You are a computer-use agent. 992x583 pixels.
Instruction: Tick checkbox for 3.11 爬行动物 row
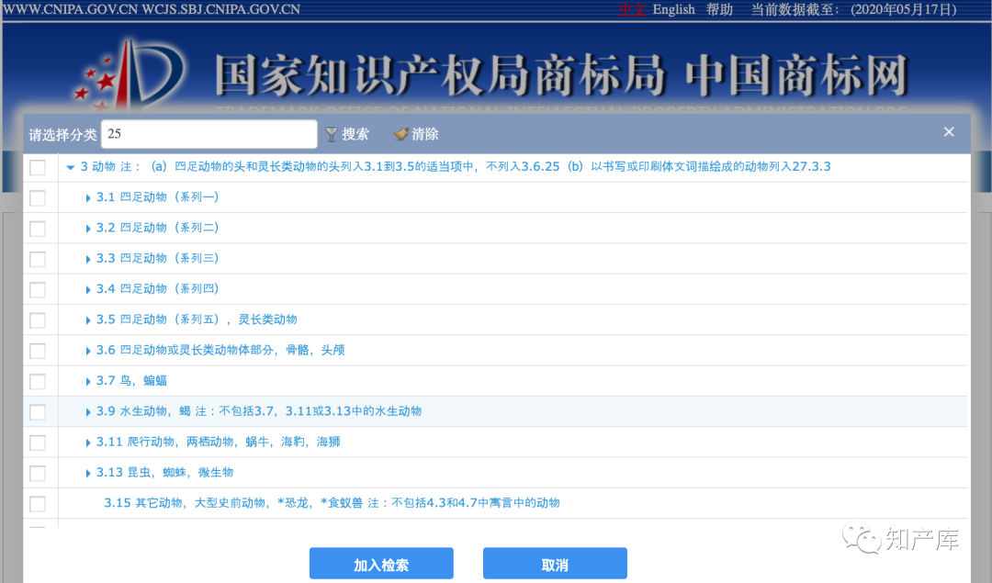click(38, 443)
